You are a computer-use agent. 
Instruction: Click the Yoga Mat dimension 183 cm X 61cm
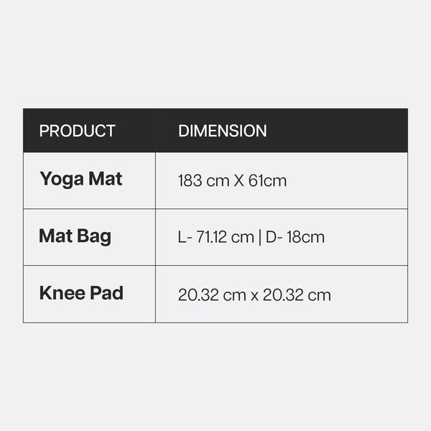tap(232, 180)
